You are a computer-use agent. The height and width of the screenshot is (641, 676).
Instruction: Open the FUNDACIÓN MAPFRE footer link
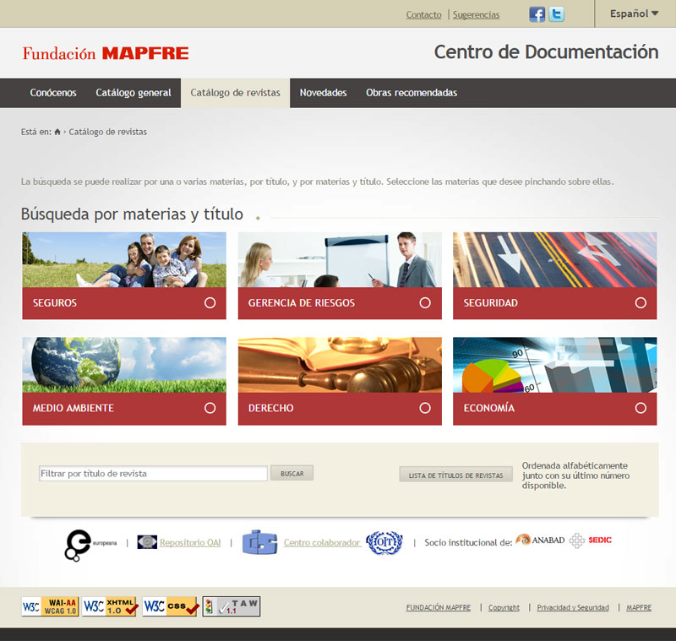pos(438,607)
